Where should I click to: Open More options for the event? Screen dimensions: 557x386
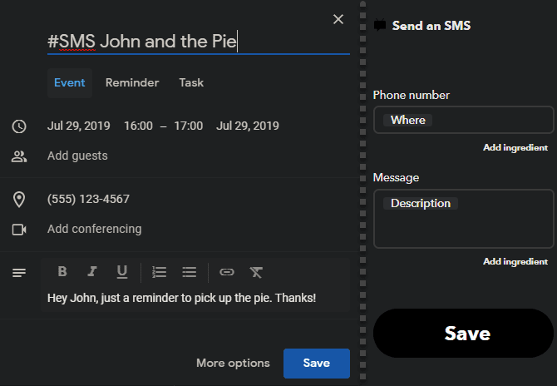point(233,364)
